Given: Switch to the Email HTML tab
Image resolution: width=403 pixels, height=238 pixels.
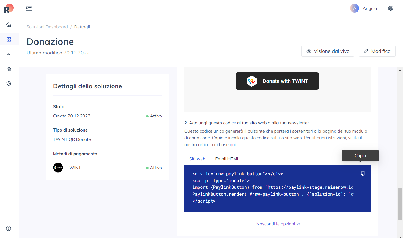Looking at the screenshot, I should coord(227,159).
